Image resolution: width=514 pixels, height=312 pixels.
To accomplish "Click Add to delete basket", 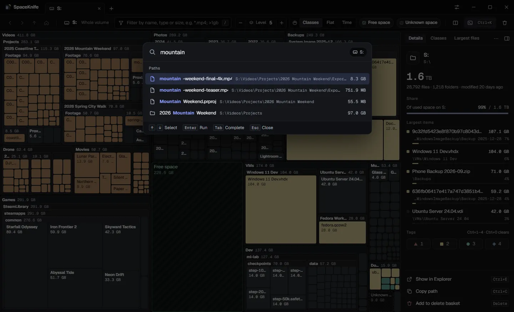I will pos(458,303).
